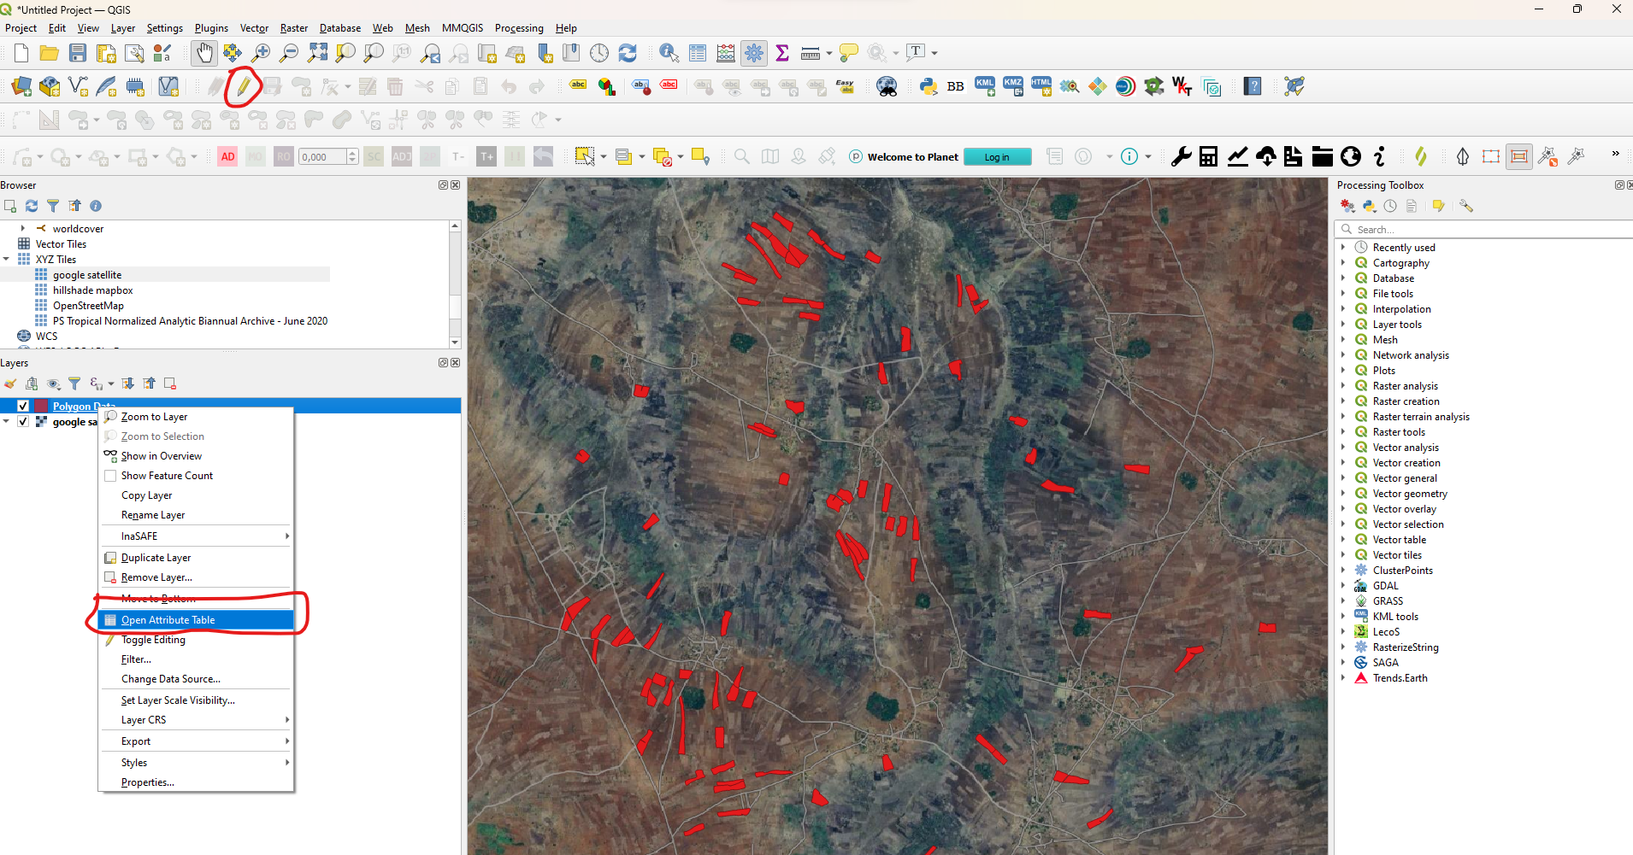Open the Processing menu in menu bar

pyautogui.click(x=518, y=28)
